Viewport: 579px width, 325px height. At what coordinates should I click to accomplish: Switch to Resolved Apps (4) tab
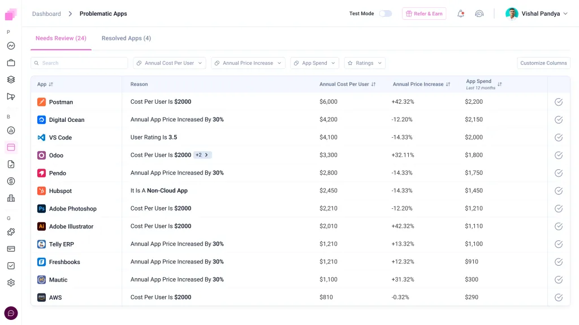(x=126, y=38)
